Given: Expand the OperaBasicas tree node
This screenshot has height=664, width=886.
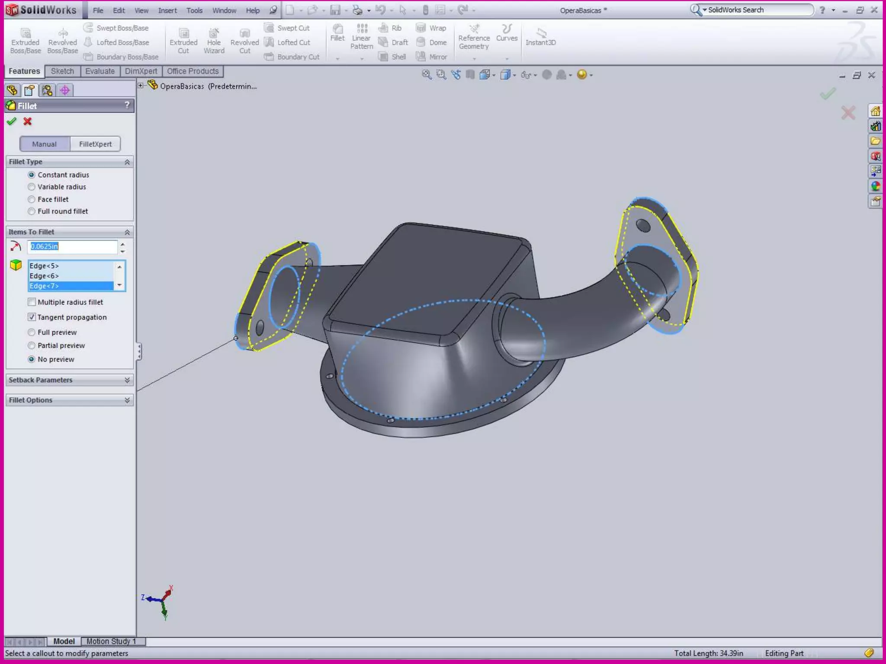Looking at the screenshot, I should pyautogui.click(x=141, y=86).
